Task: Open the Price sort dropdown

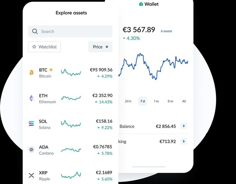Action: [x=100, y=47]
